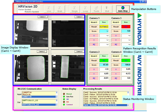This screenshot has width=161, height=112.
Task: Click the HRVision 2D logo panel
Action: (x=28, y=9)
